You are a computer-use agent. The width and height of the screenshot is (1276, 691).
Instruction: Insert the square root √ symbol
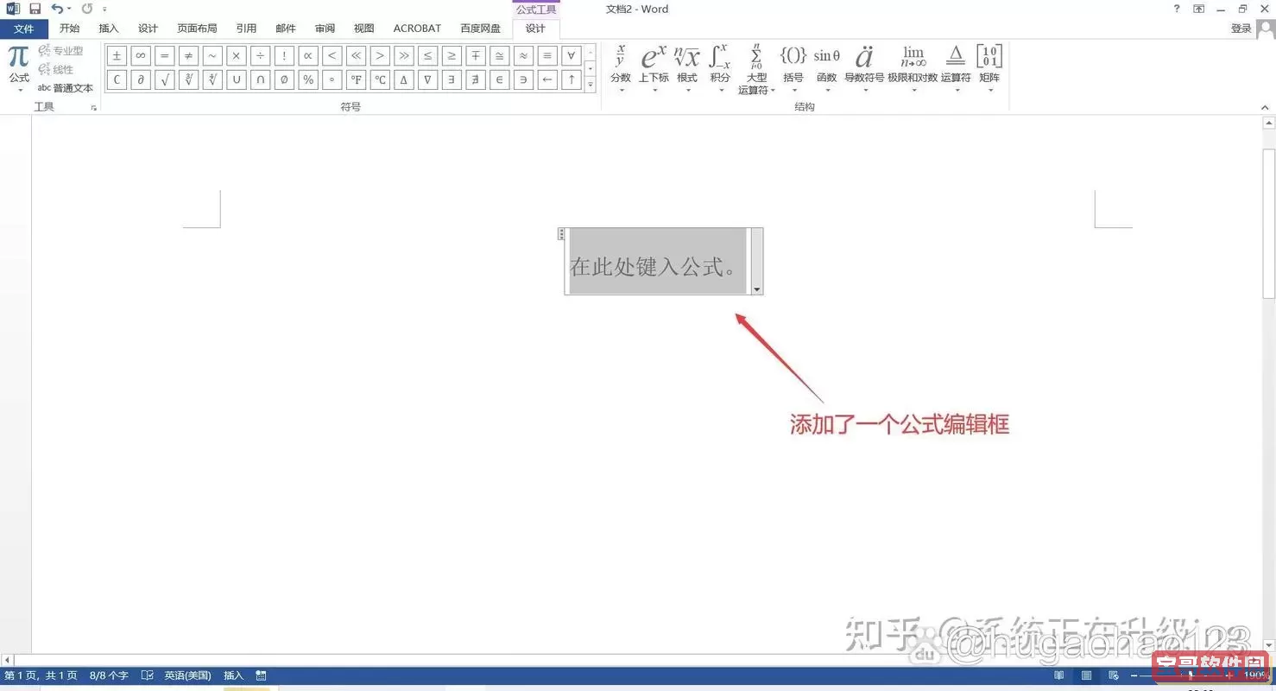pyautogui.click(x=165, y=80)
